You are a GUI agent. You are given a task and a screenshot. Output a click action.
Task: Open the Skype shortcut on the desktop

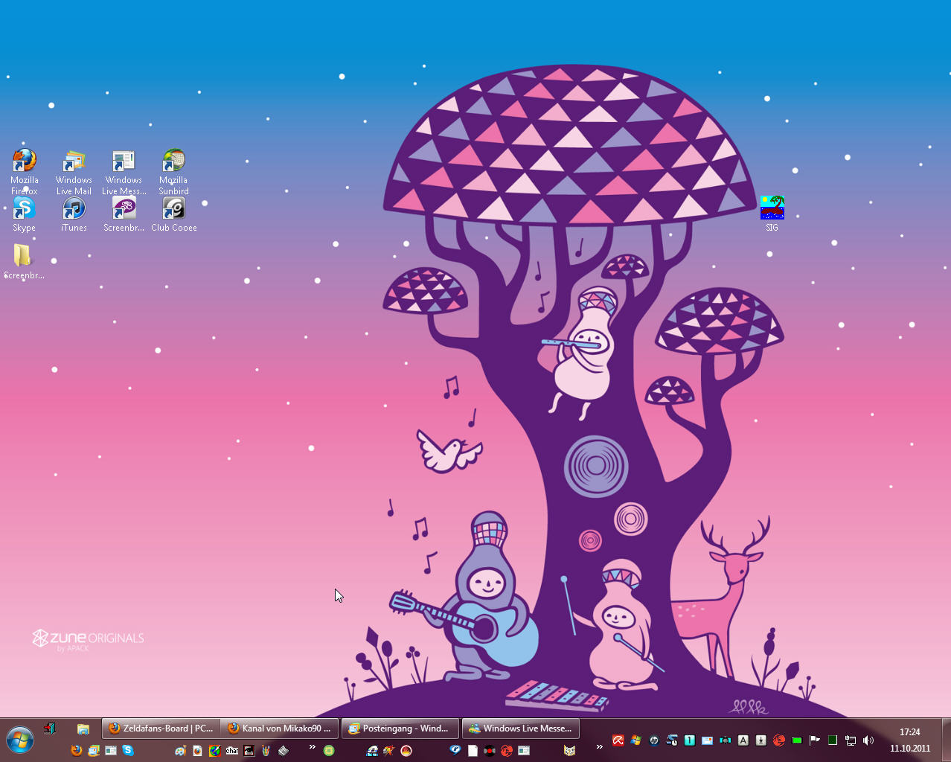24,209
